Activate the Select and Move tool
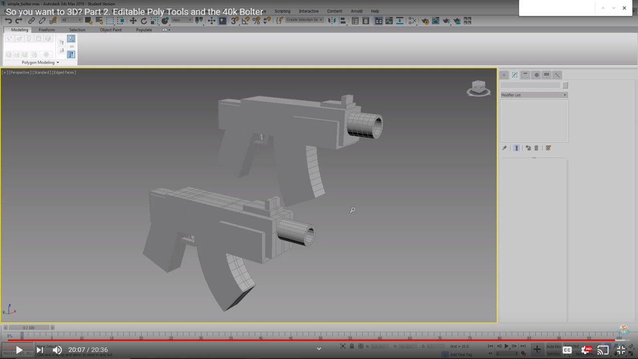Screen dimensions: 638x359 (133, 20)
